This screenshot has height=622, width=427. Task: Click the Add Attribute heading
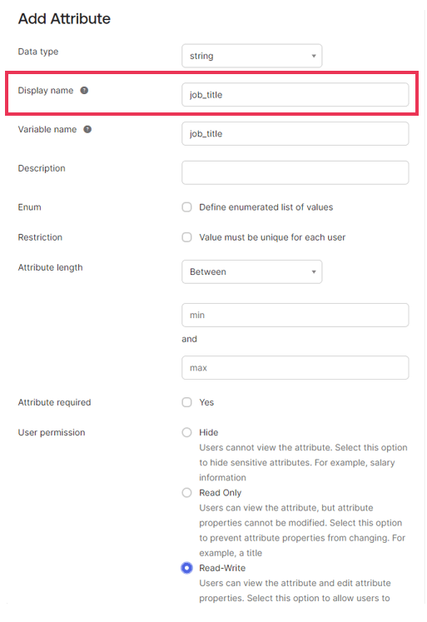[64, 18]
